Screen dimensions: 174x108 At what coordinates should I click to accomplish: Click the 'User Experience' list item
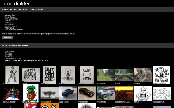tap(11, 19)
